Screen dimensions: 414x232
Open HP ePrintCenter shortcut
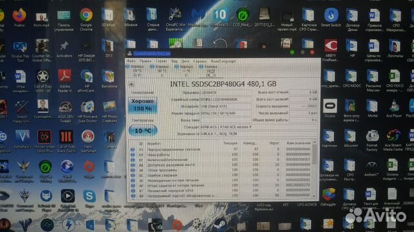tap(87, 81)
